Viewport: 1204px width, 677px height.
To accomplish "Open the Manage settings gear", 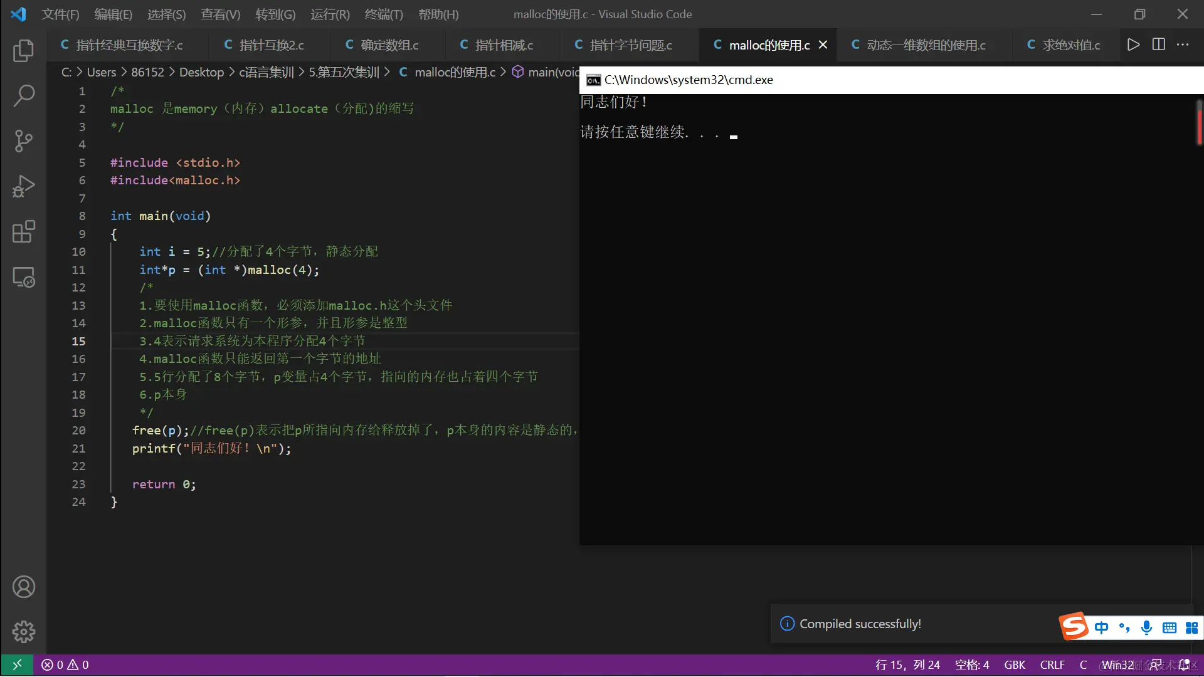I will pyautogui.click(x=23, y=631).
